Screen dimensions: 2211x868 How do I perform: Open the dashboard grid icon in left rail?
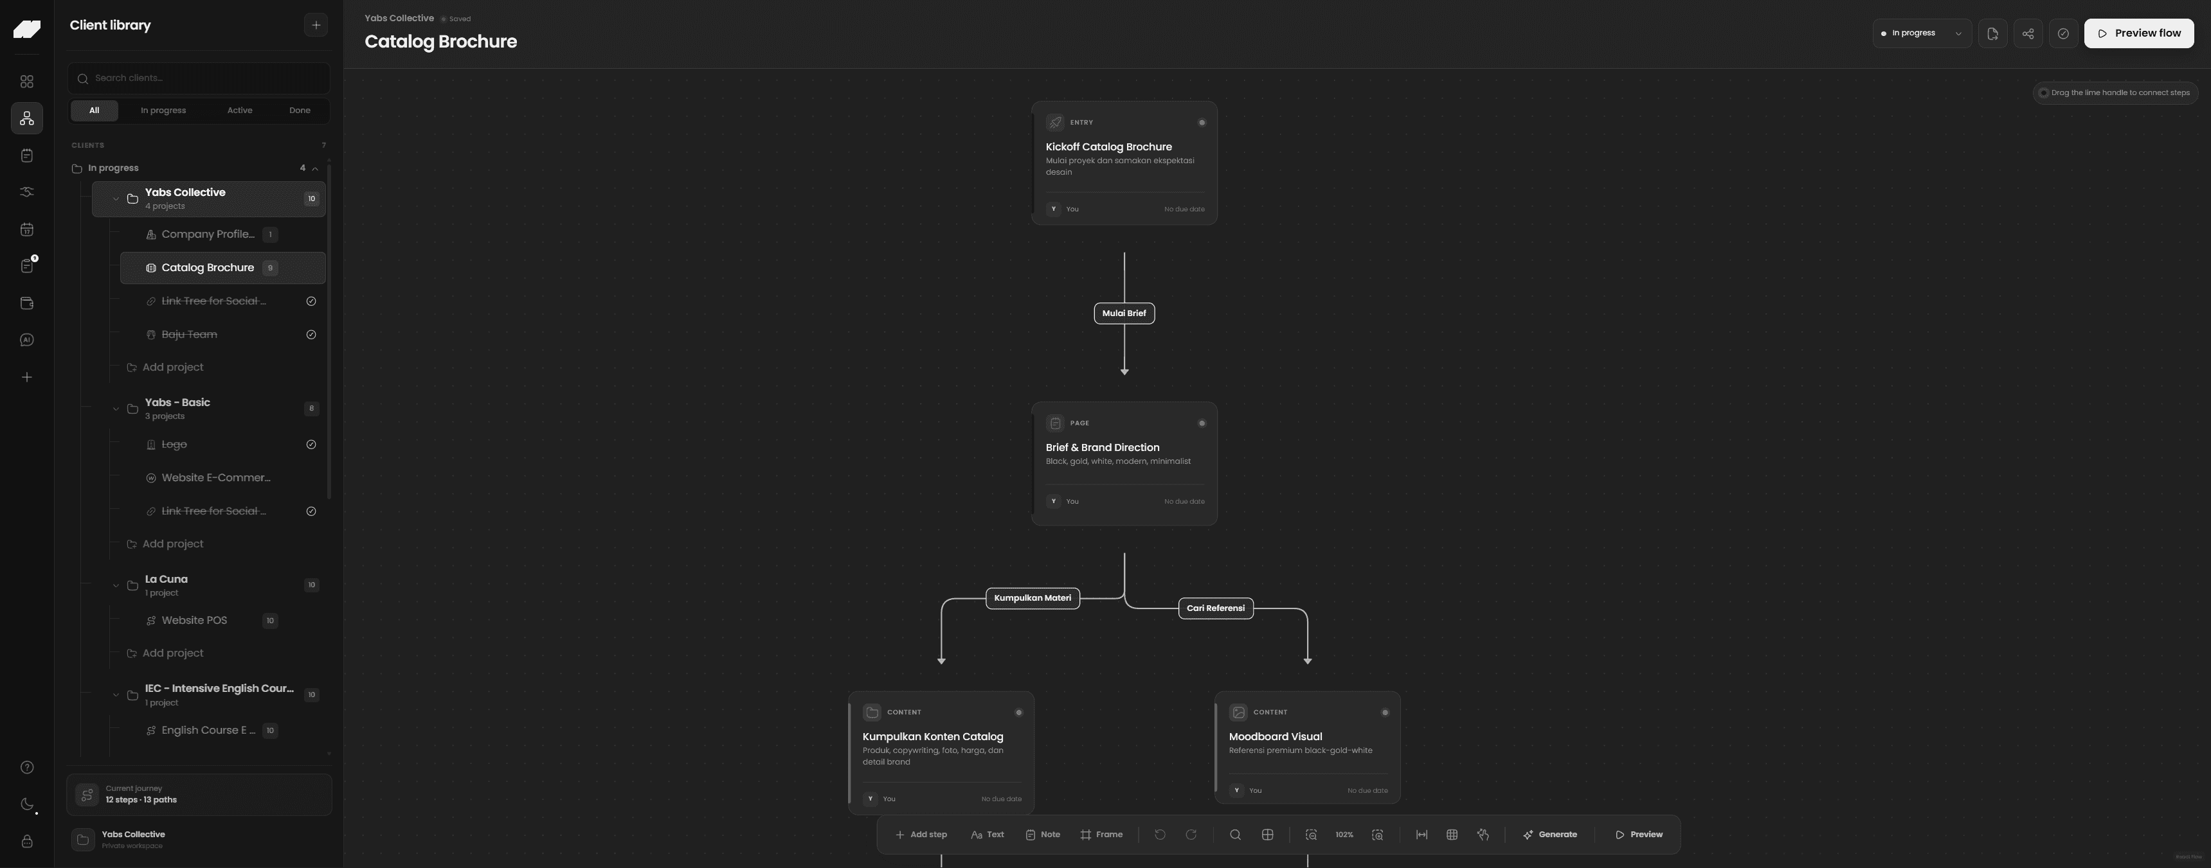(26, 82)
